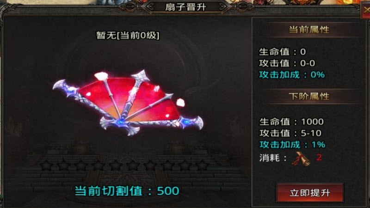Click the eighth star in the progress row
The height and width of the screenshot is (208, 370).
pos(167,165)
